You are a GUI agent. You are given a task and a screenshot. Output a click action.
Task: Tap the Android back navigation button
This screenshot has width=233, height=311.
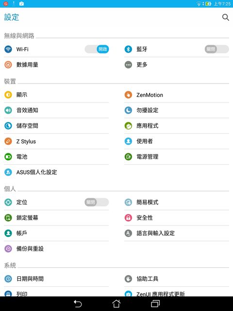tap(78, 304)
